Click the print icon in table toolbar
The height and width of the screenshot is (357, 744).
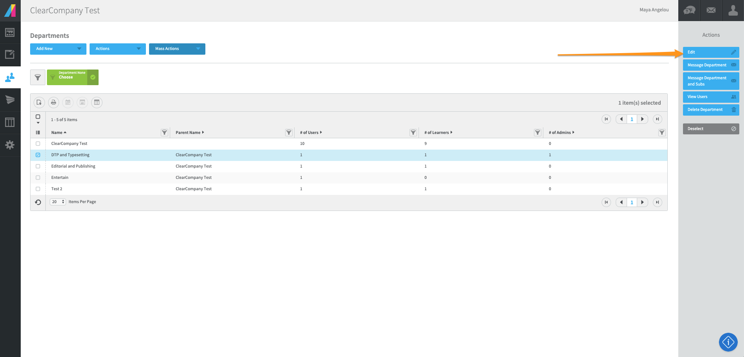(54, 102)
